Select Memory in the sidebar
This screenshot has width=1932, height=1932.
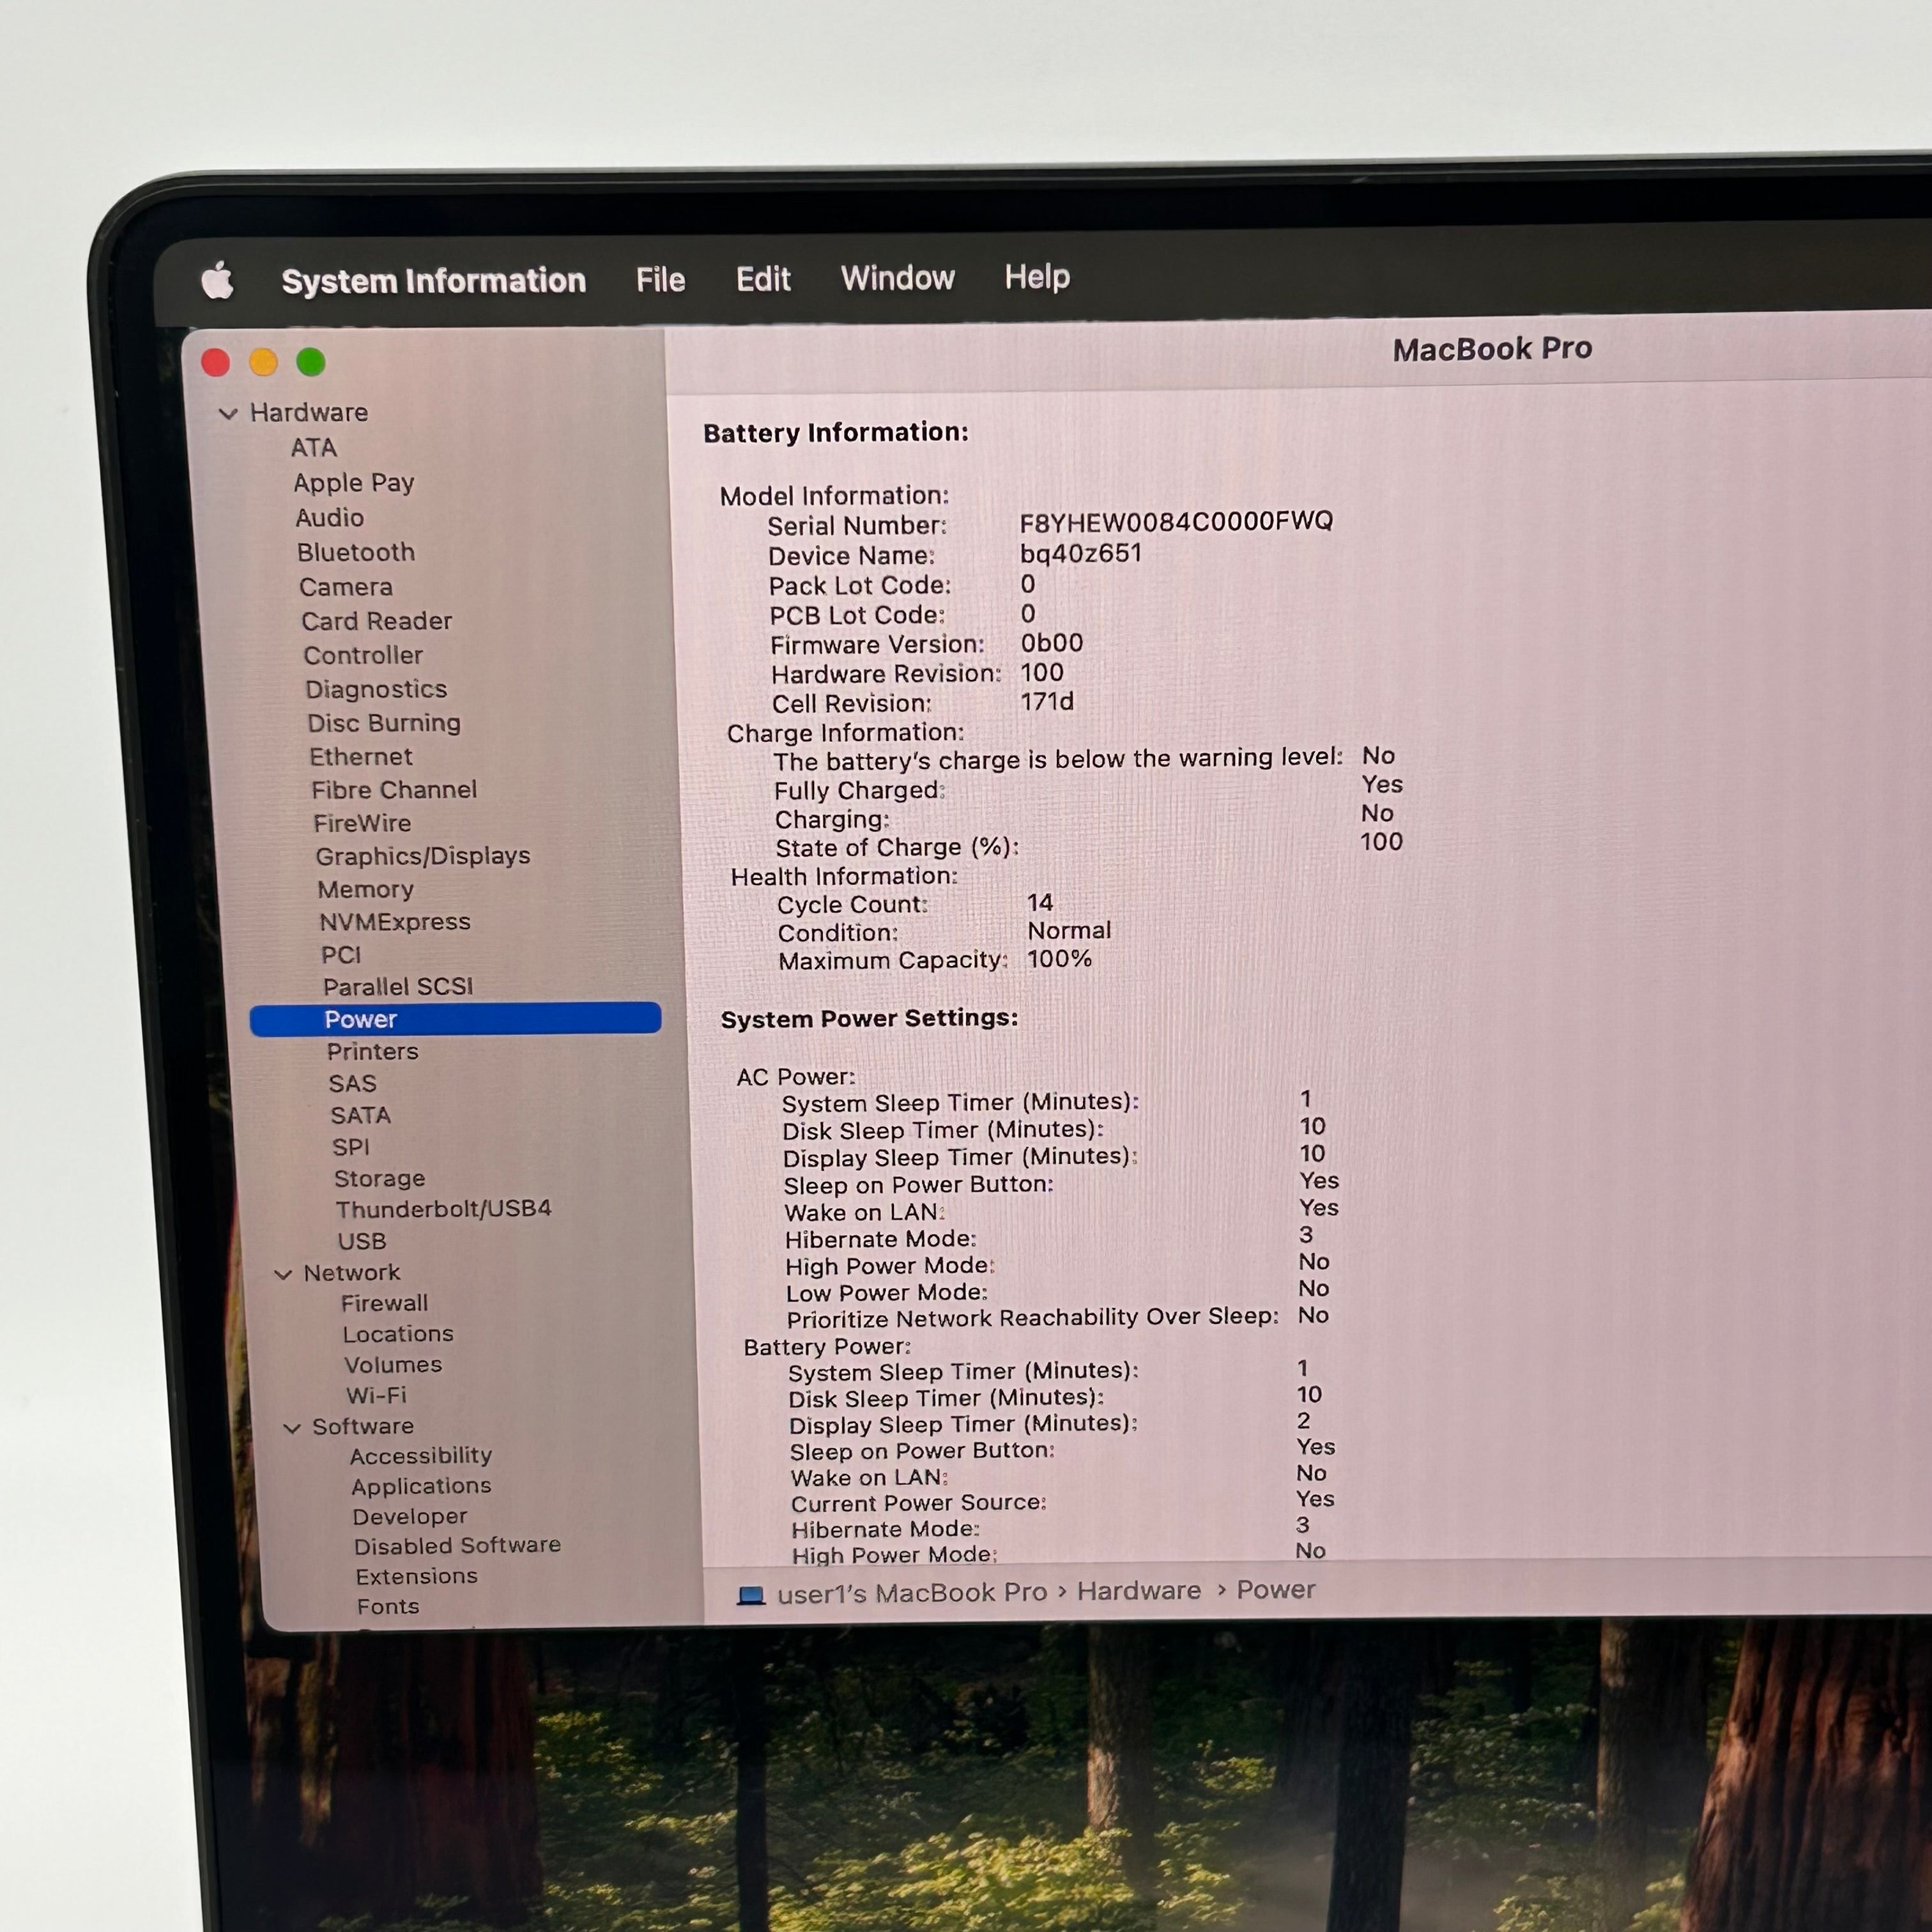(x=366, y=889)
